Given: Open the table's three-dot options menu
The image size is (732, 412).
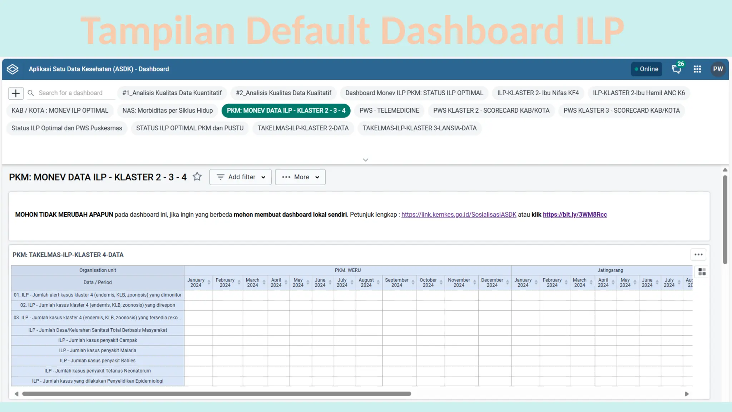Looking at the screenshot, I should (x=698, y=255).
